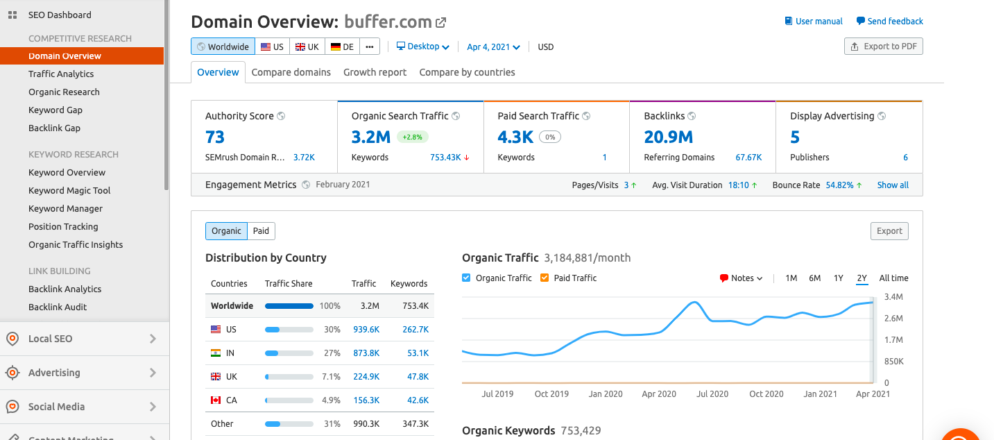Viewport: 994px width, 440px height.
Task: Click the Show all link
Action: tap(893, 185)
